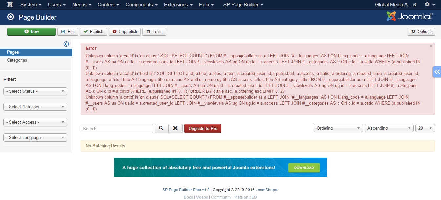This screenshot has width=441, height=200.
Task: Open the SP Page Builder menu
Action: click(x=243, y=5)
